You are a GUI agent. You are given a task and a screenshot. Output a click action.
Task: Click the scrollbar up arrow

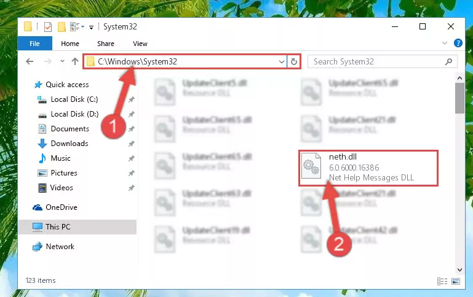459,78
